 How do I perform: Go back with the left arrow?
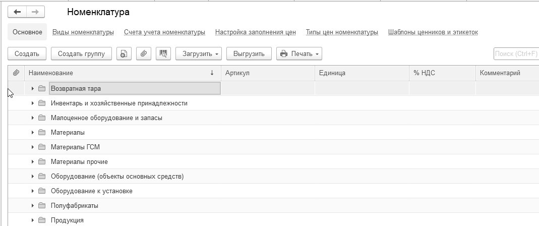[17, 12]
